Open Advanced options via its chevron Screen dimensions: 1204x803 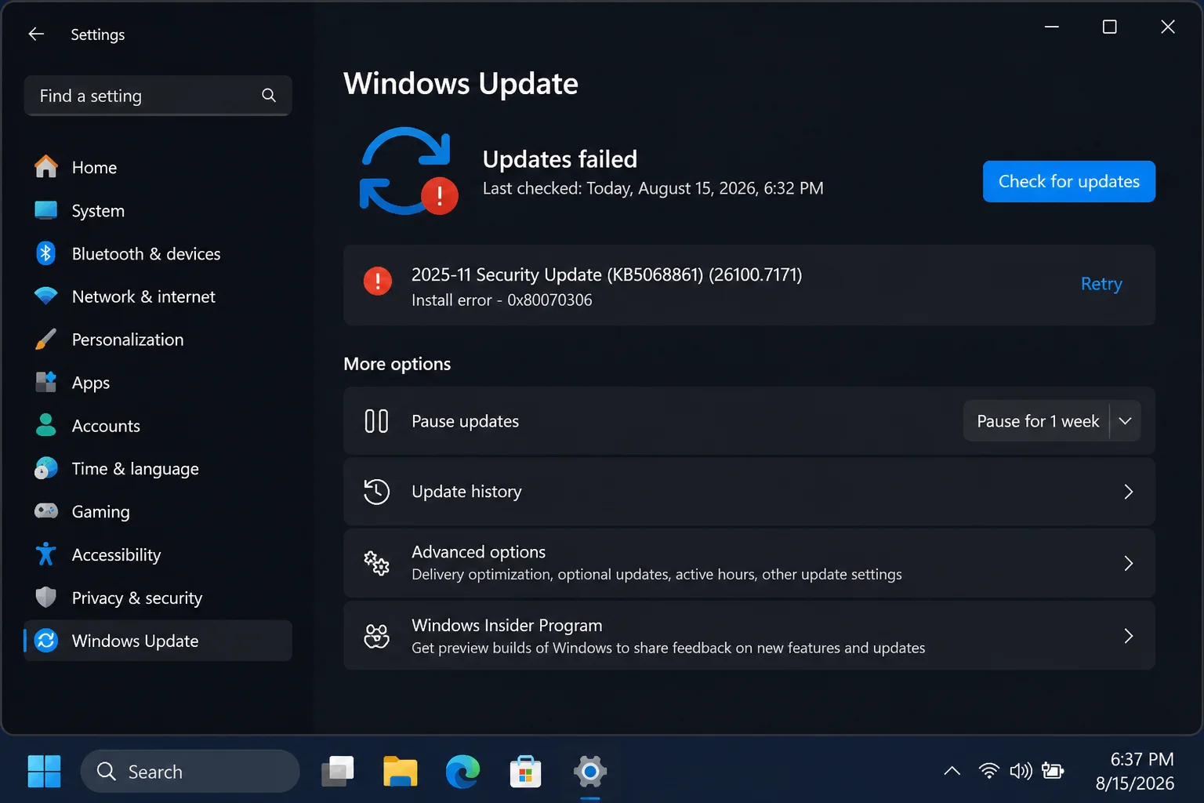(1129, 563)
